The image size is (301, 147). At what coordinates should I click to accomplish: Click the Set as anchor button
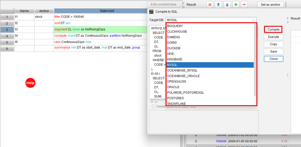pyautogui.click(x=270, y=5)
